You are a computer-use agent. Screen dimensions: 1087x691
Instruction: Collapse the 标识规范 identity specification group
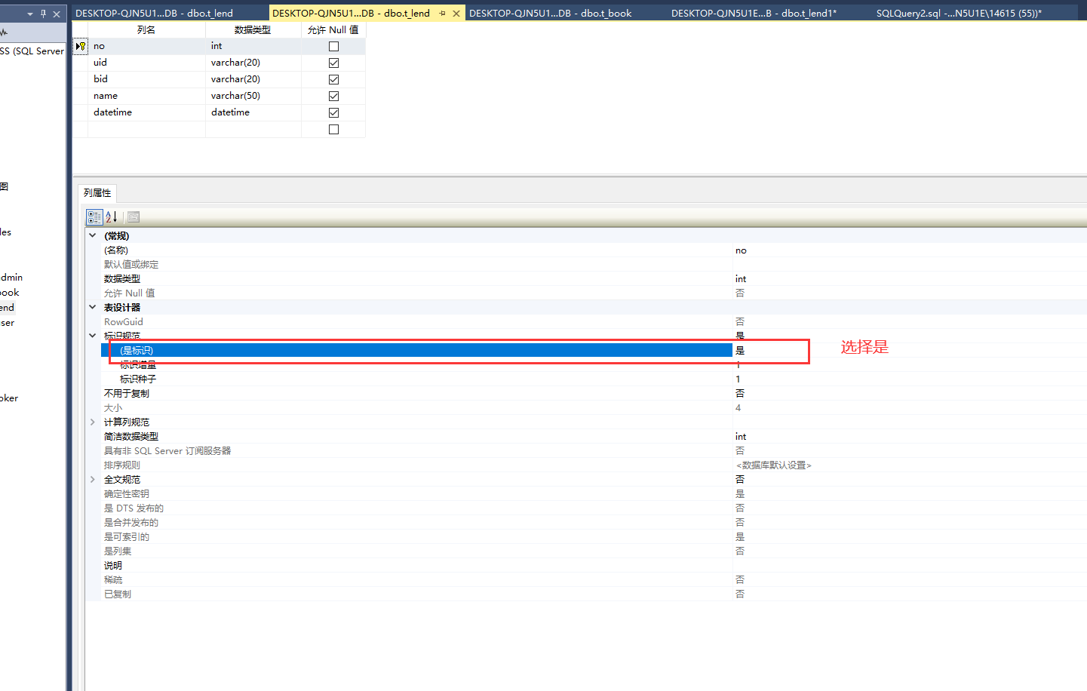point(93,336)
